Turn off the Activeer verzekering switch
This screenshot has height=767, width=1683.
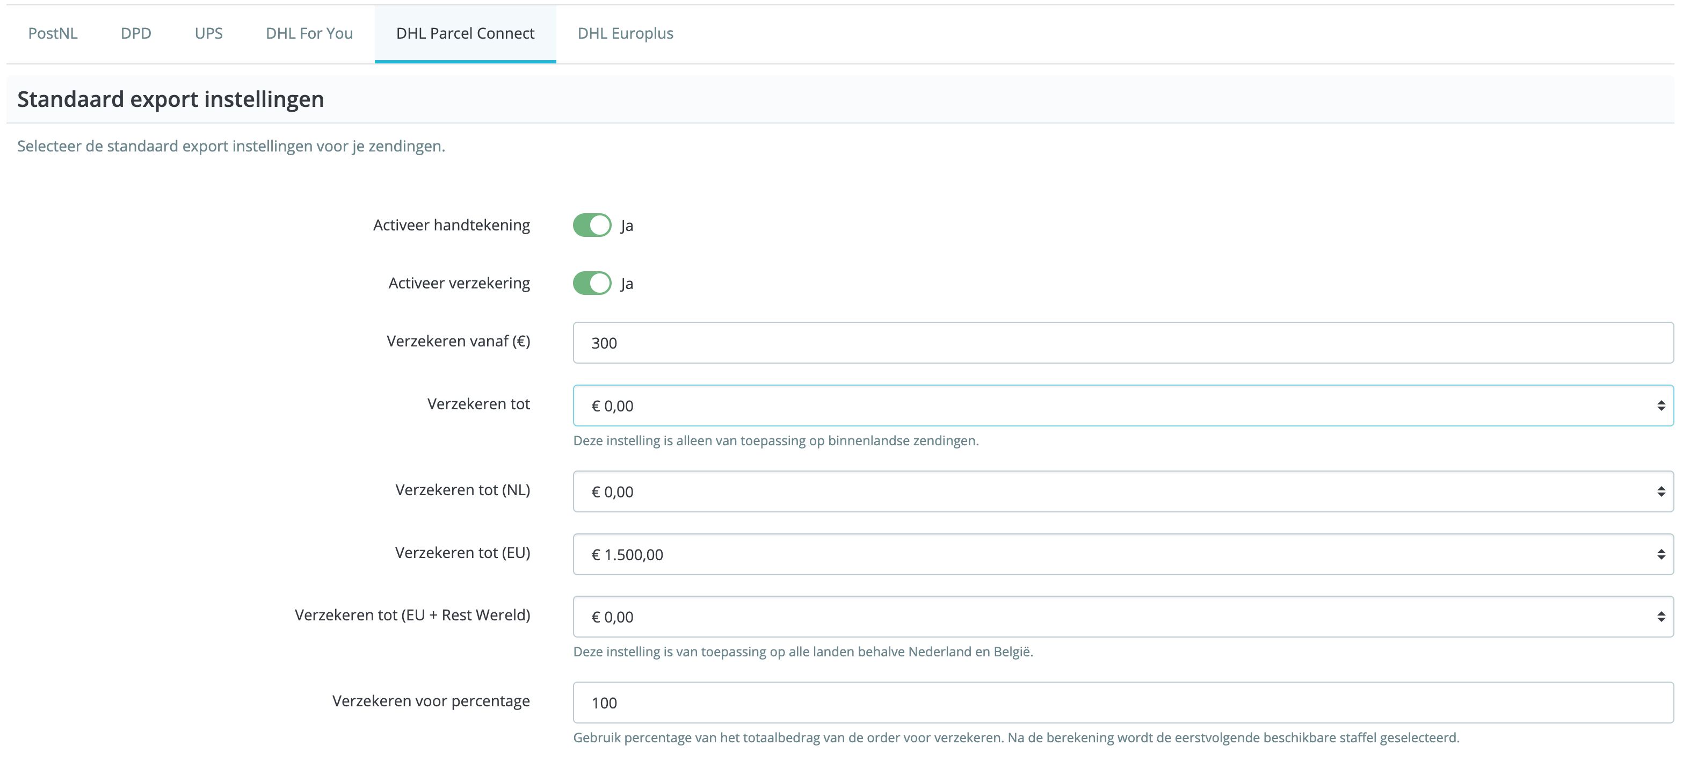(591, 283)
